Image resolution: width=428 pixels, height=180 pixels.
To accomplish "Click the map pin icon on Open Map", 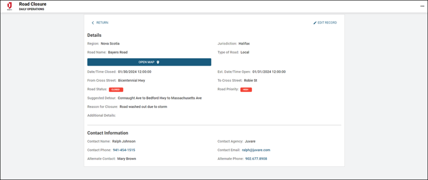I will 158,62.
